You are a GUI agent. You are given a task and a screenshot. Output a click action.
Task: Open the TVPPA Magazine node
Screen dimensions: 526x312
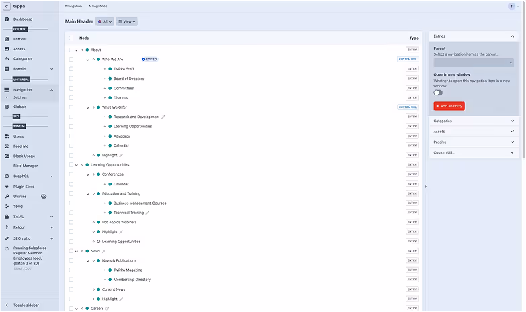pyautogui.click(x=128, y=270)
